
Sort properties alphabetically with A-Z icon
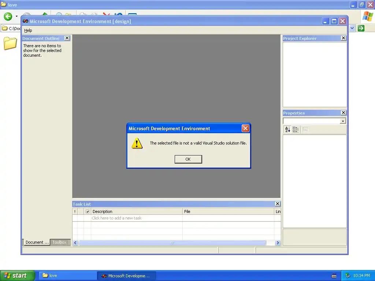click(x=287, y=129)
